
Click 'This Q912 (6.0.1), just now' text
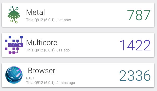point(49,20)
